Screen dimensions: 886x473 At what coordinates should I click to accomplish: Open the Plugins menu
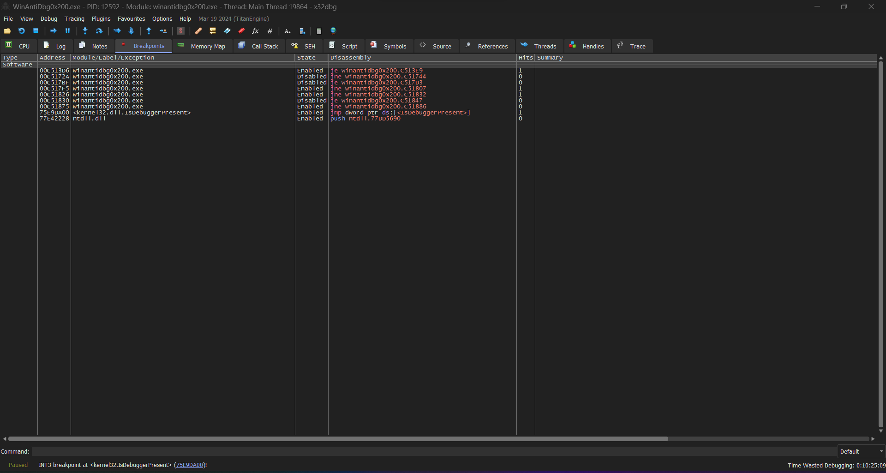click(101, 19)
